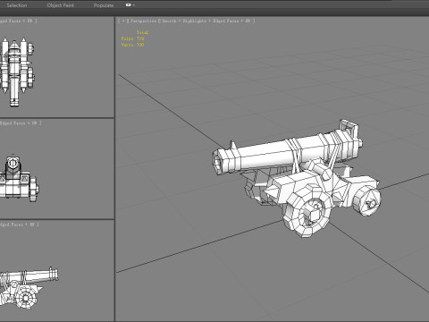
Task: Open the top-left viewport shading label menu
Action: pyautogui.click(x=18, y=21)
